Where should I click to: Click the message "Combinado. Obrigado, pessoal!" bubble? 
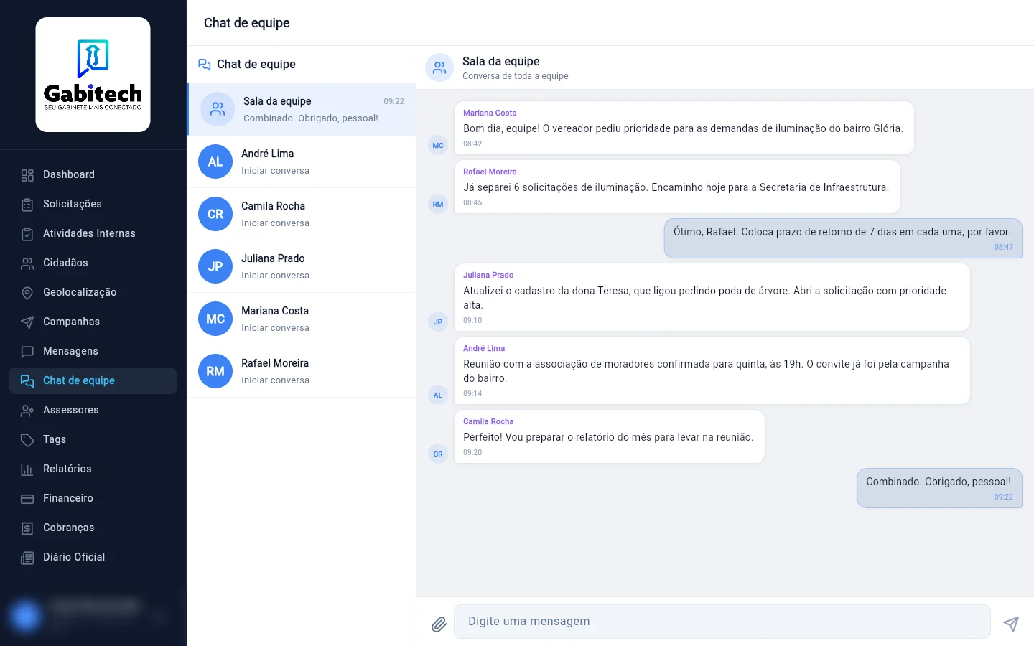click(x=939, y=488)
